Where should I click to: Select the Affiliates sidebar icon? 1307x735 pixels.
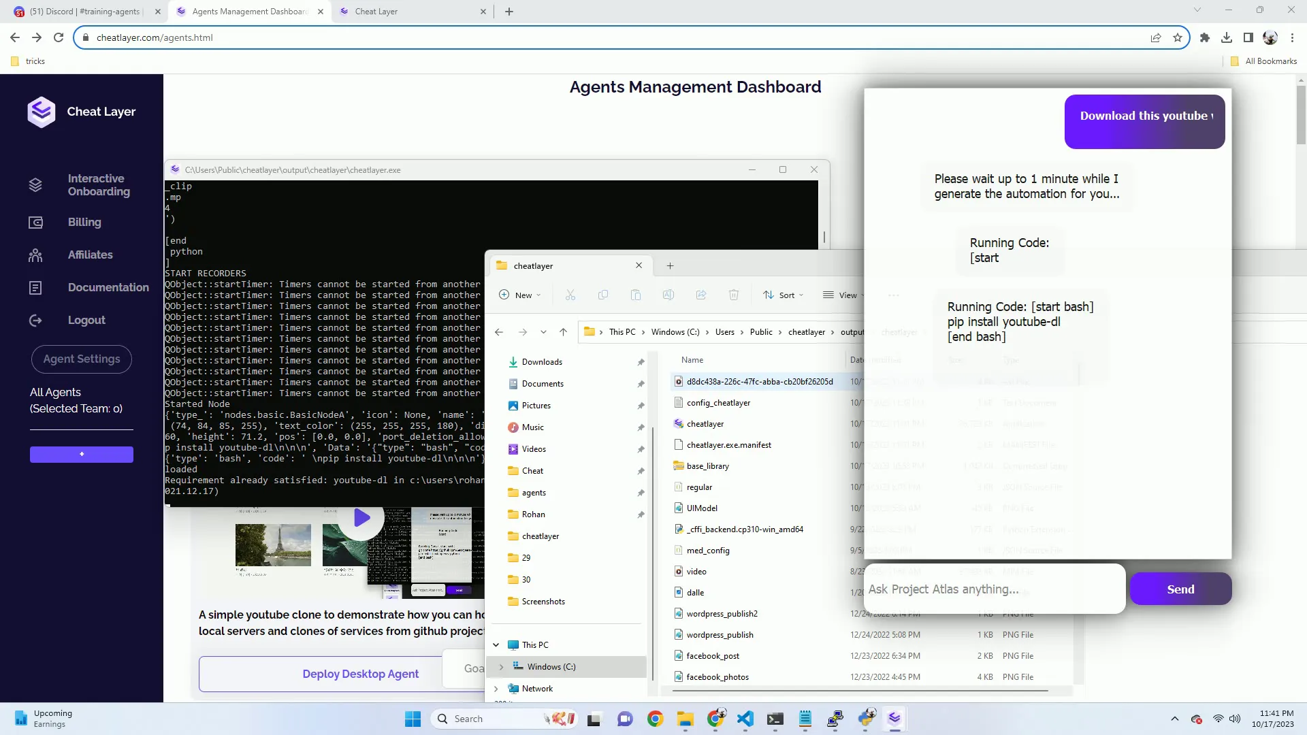pyautogui.click(x=35, y=255)
